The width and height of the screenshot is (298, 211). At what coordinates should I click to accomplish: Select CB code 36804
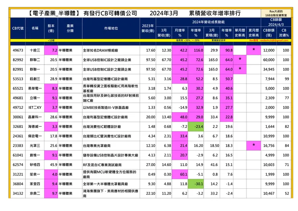pyautogui.click(x=18, y=184)
